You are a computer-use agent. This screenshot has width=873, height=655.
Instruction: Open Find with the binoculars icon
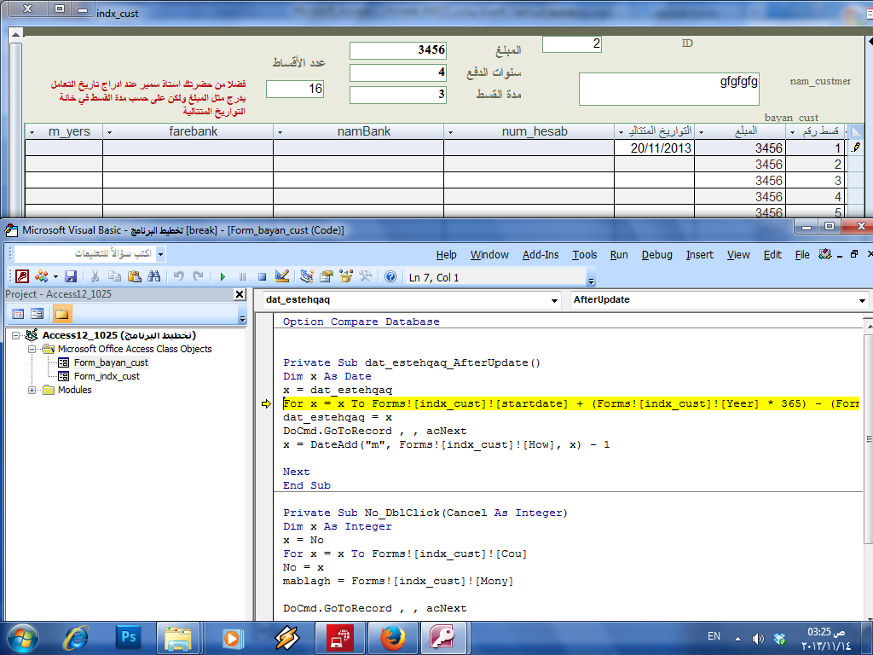click(154, 276)
